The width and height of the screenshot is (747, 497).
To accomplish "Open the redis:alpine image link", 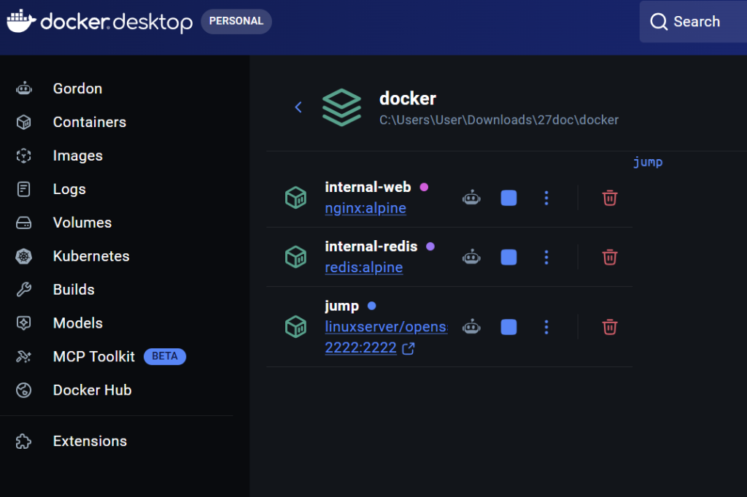I will [363, 267].
